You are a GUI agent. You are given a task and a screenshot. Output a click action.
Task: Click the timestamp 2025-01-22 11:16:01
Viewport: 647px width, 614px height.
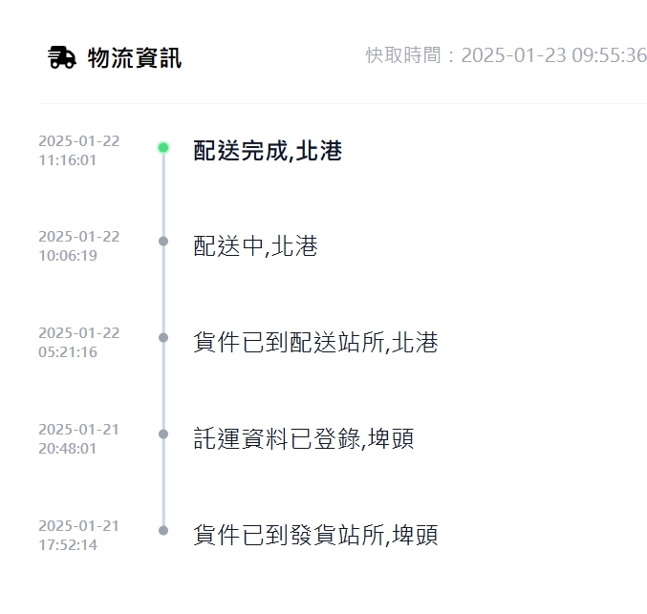tap(78, 150)
